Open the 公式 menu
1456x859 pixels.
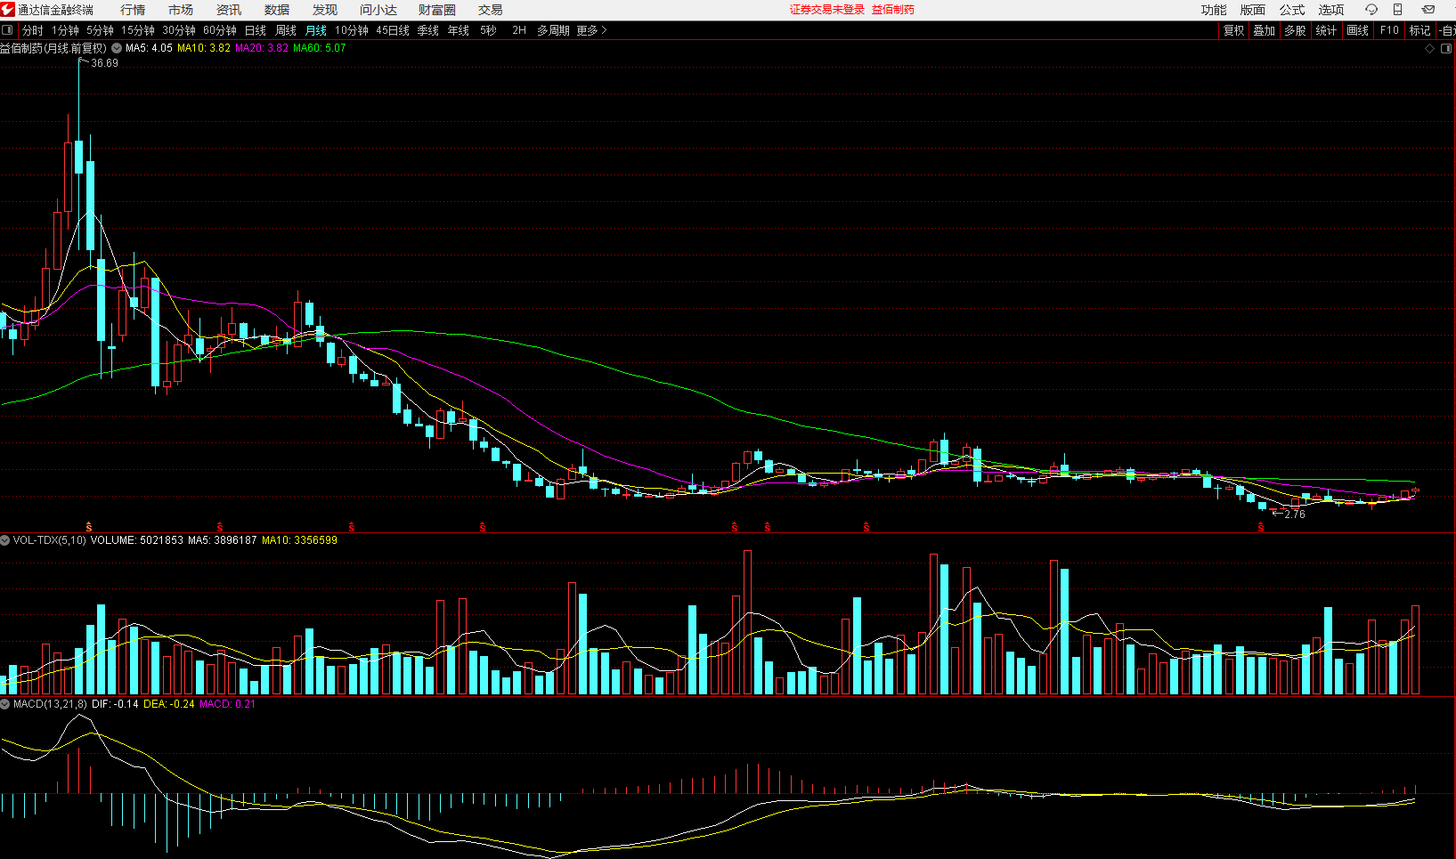[x=1292, y=10]
